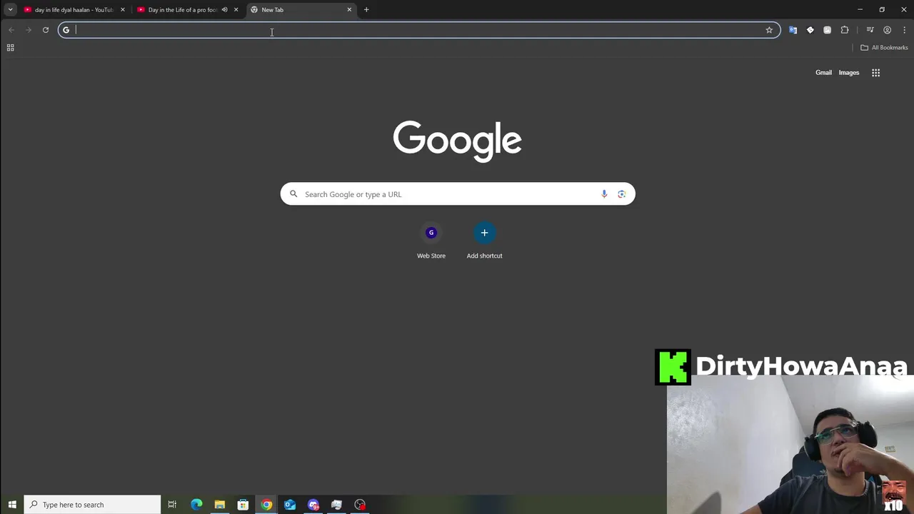Focus the Chrome address bar
The height and width of the screenshot is (514, 914).
click(419, 30)
